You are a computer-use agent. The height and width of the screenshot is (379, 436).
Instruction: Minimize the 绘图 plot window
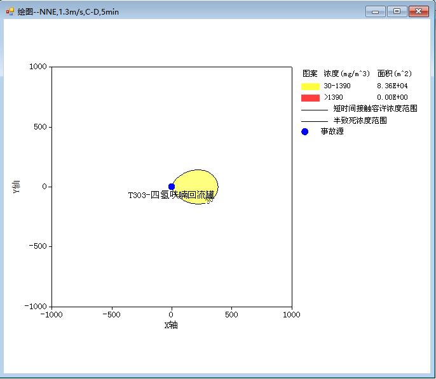(x=376, y=11)
